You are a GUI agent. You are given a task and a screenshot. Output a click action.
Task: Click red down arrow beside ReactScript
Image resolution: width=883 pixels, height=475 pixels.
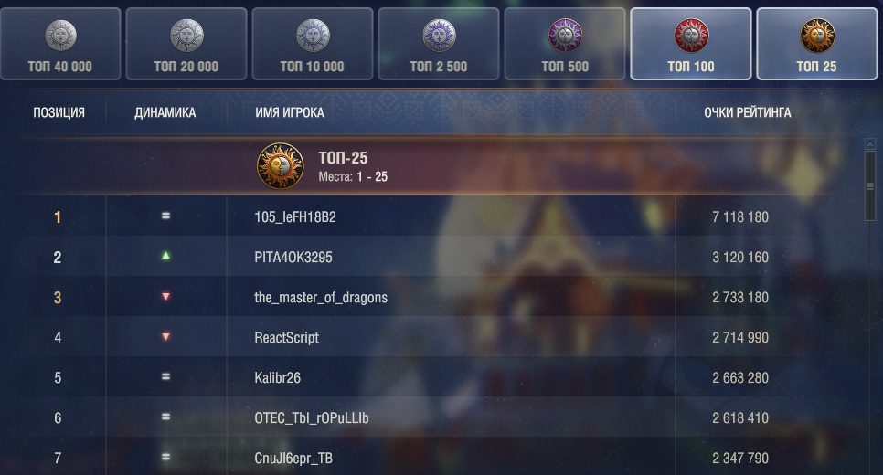click(x=165, y=336)
